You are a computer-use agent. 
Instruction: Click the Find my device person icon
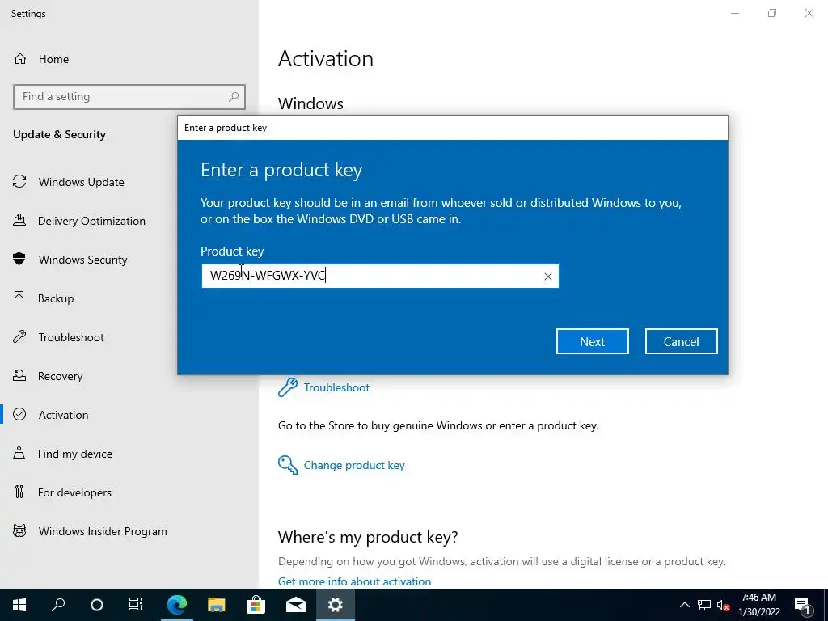point(19,453)
